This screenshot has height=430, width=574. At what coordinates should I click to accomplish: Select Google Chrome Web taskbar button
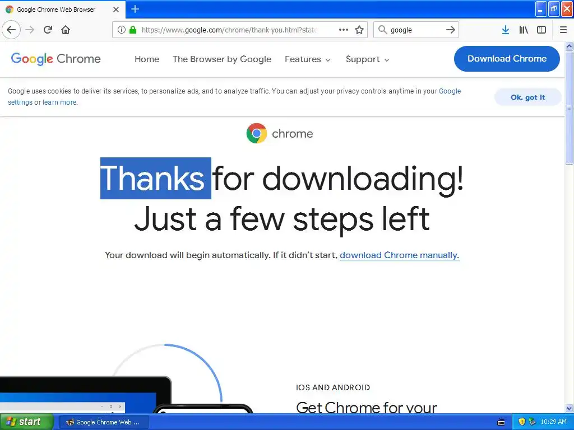point(104,422)
